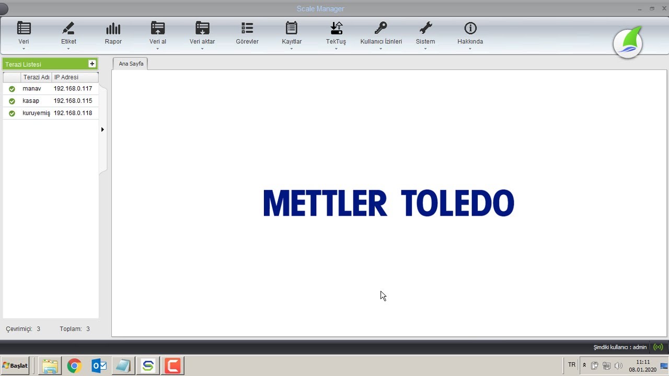This screenshot has width=669, height=376.
Task: Expand the Veri al dropdown arrow
Action: point(158,49)
